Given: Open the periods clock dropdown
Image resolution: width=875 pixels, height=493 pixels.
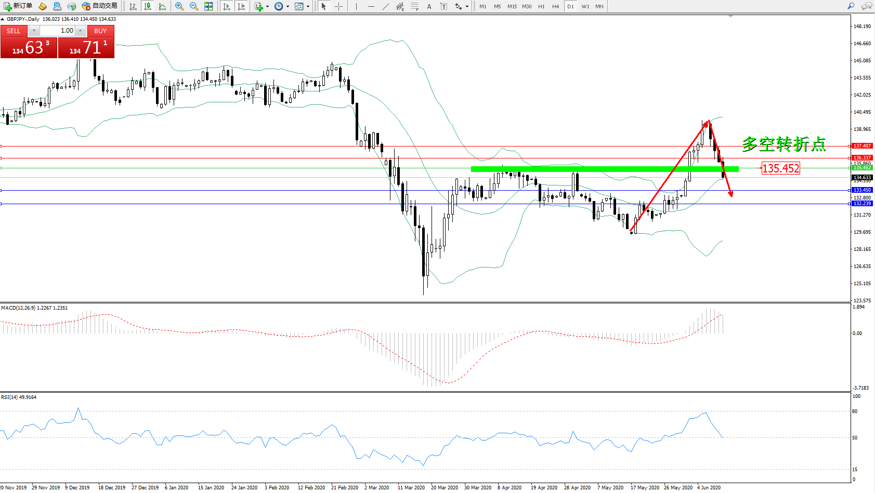Looking at the screenshot, I should [281, 6].
